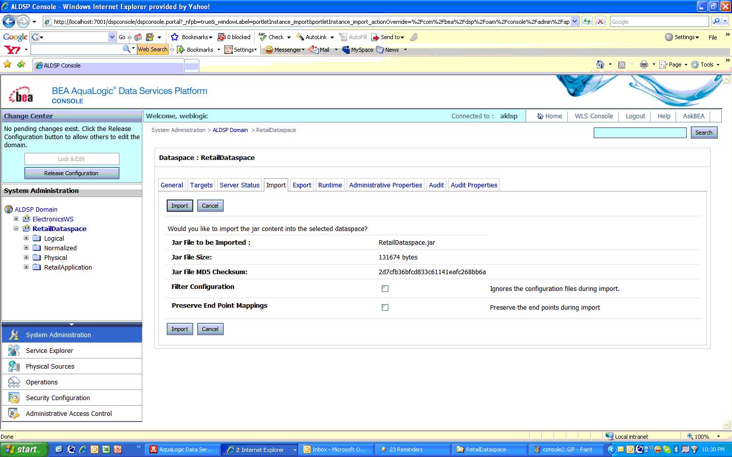732x457 pixels.
Task: Switch to the Audit Properties tab
Action: point(474,185)
